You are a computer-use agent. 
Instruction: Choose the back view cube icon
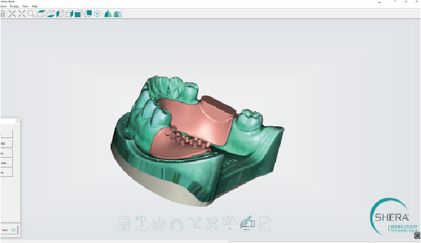click(x=88, y=13)
